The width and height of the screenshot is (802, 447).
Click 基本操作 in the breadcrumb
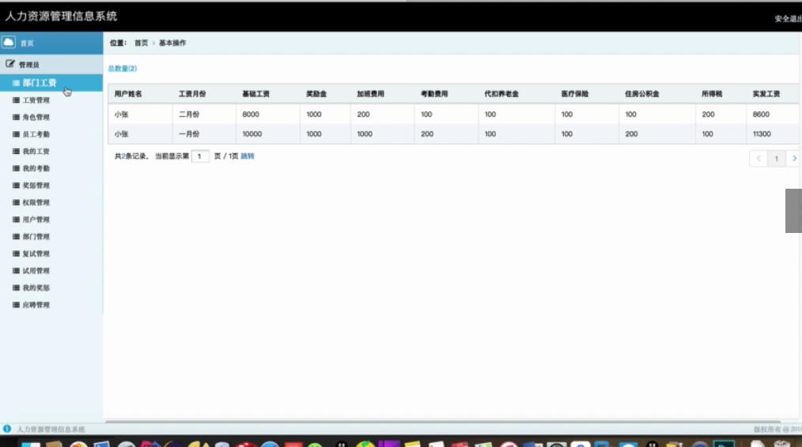click(x=172, y=43)
